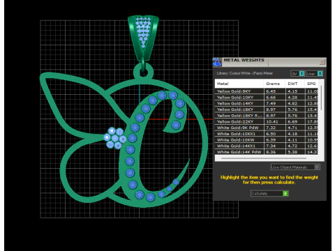Image resolution: width=335 pixels, height=251 pixels.
Task: Click the Library: Cutout White label
Action: 245,73
